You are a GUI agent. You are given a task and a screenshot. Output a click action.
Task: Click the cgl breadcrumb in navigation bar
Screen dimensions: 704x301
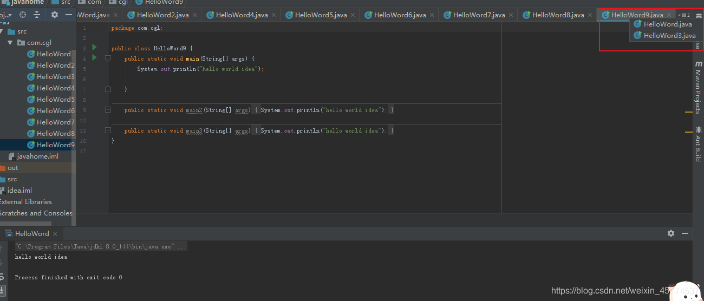(119, 2)
